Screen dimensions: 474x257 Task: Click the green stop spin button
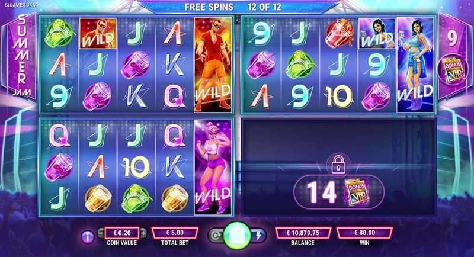237,235
